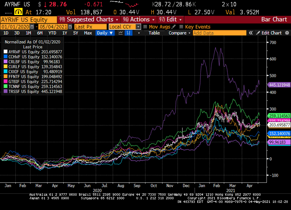Image resolution: width=291 pixels, height=210 pixels.
Task: Click the Vol 138,857 value
Action: (84, 12)
